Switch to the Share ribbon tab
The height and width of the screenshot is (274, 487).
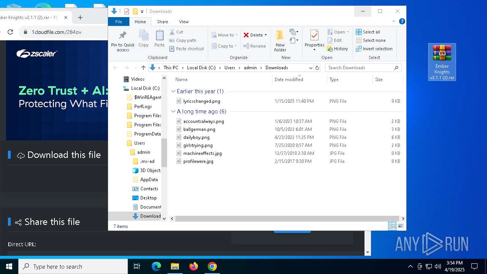pyautogui.click(x=162, y=22)
